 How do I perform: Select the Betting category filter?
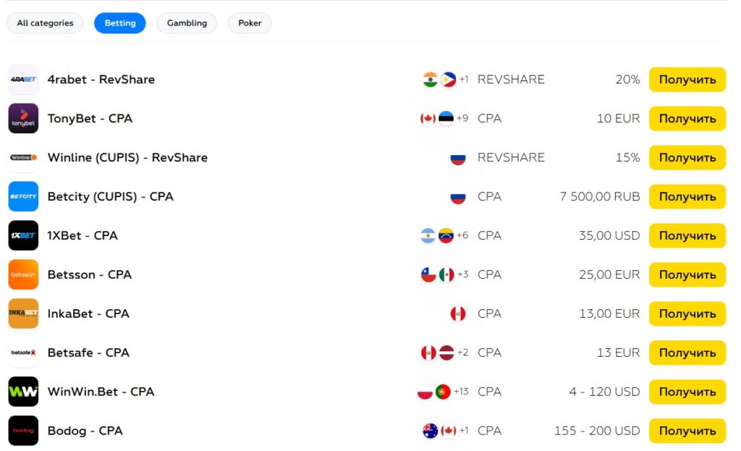pos(120,23)
